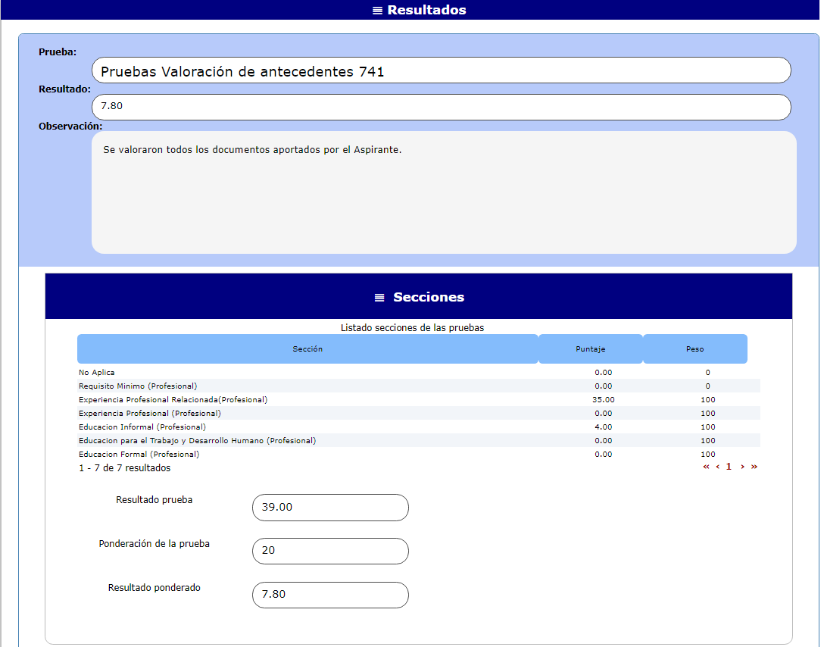Select page 1 in the pagination
This screenshot has height=647, width=824.
(x=729, y=467)
